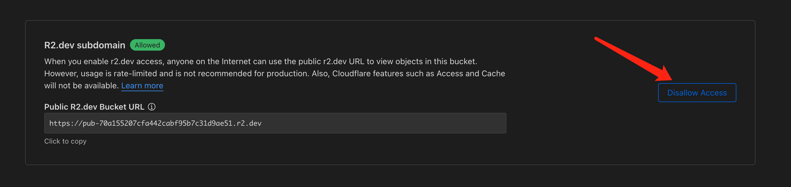791x187 pixels.
Task: Click the 'Click to copy' hint text
Action: coord(65,141)
